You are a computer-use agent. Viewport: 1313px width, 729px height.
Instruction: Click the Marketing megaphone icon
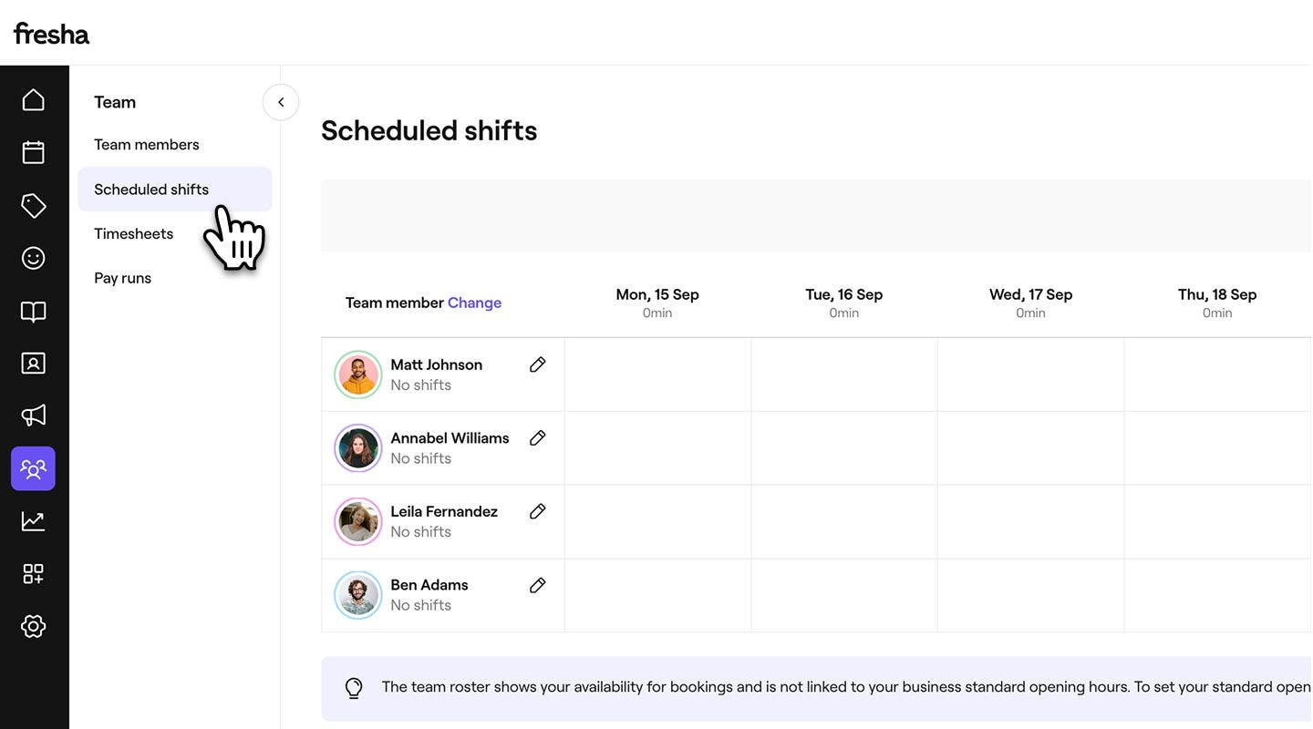click(x=34, y=416)
